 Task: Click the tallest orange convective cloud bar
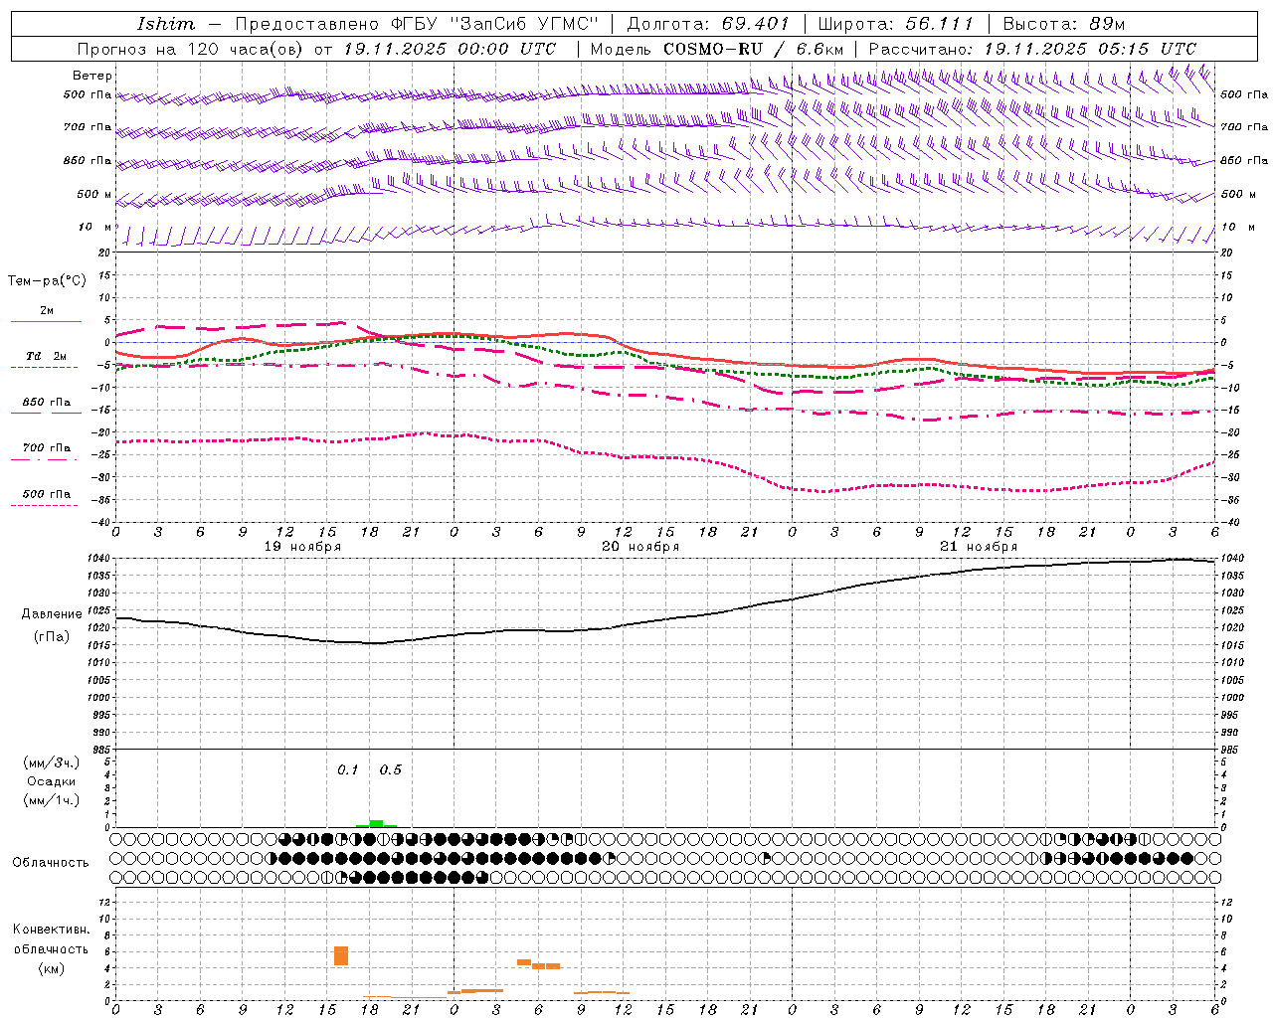(341, 955)
